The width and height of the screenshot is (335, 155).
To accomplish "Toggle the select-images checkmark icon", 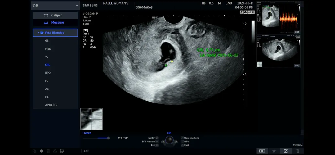I will click(x=286, y=151).
